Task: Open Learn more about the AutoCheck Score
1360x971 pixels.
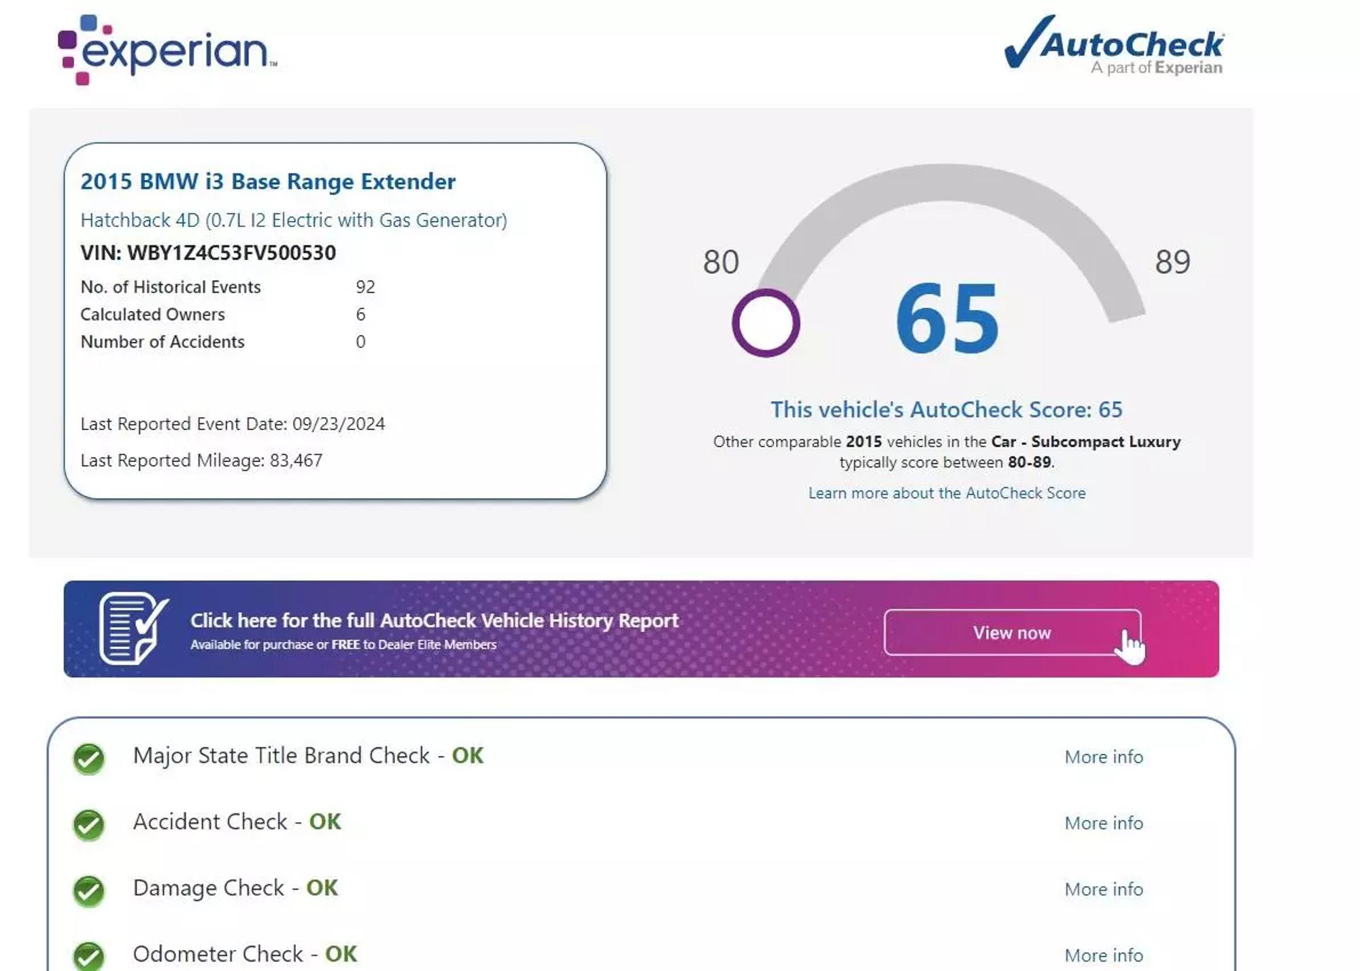Action: (947, 493)
